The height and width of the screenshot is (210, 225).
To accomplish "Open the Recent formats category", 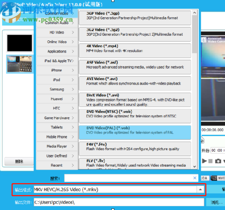I will click(x=57, y=165).
